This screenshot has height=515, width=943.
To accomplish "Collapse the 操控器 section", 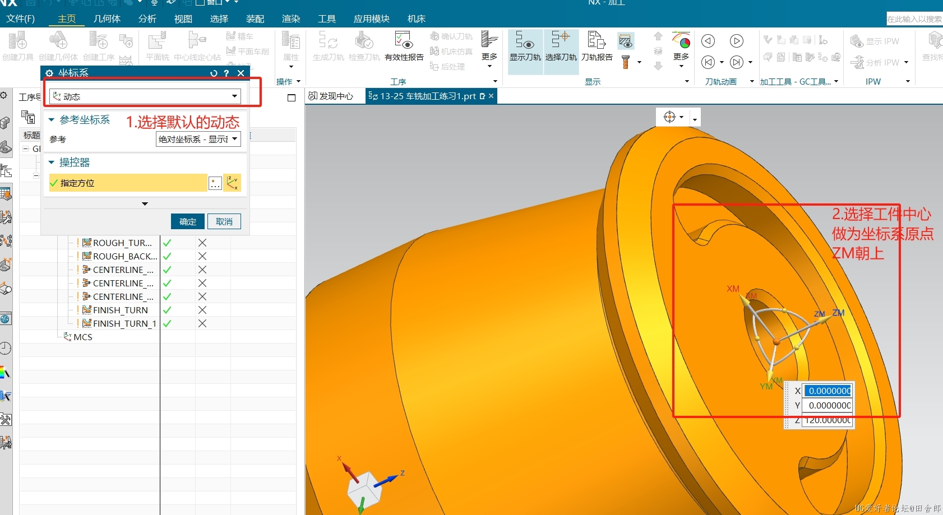I will (51, 163).
